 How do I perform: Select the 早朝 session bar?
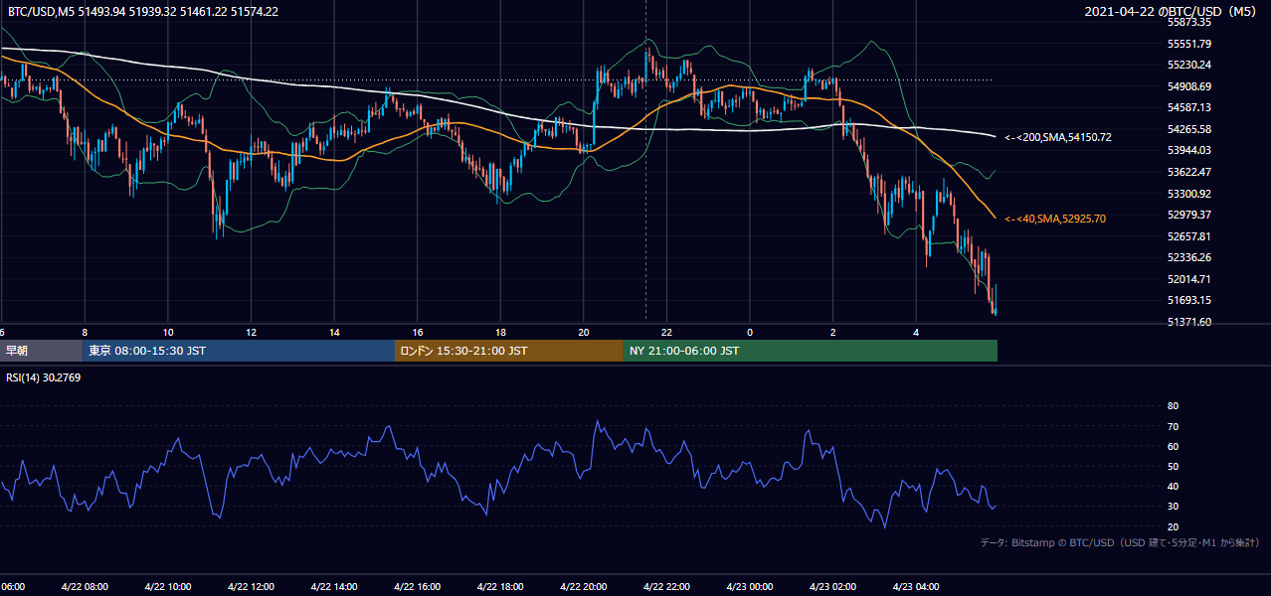click(x=42, y=351)
